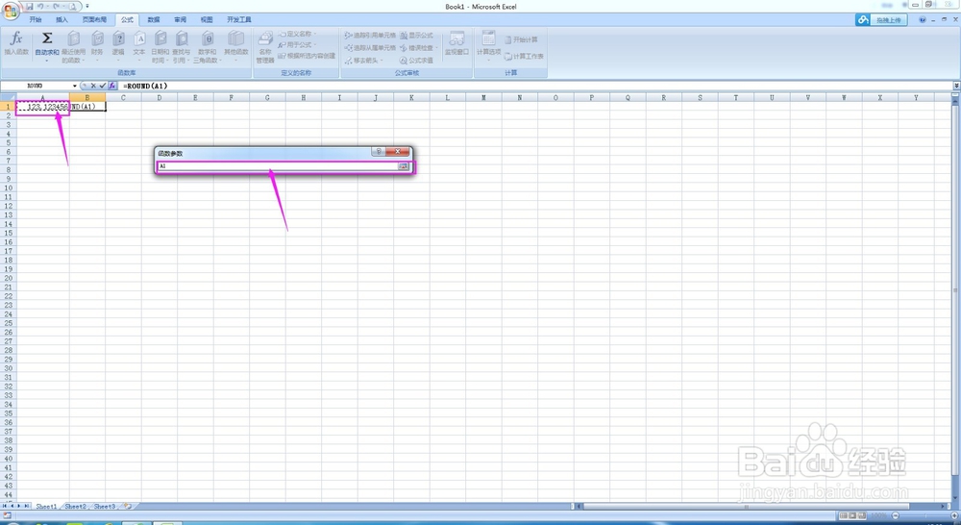
Task: Open the Financial (财务) functions dropdown
Action: pyautogui.click(x=97, y=47)
